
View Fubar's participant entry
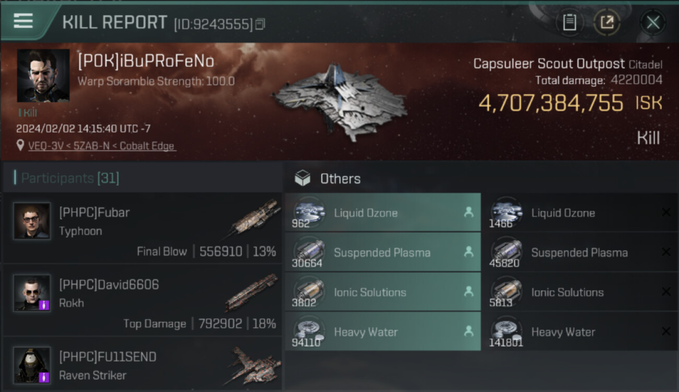click(142, 228)
